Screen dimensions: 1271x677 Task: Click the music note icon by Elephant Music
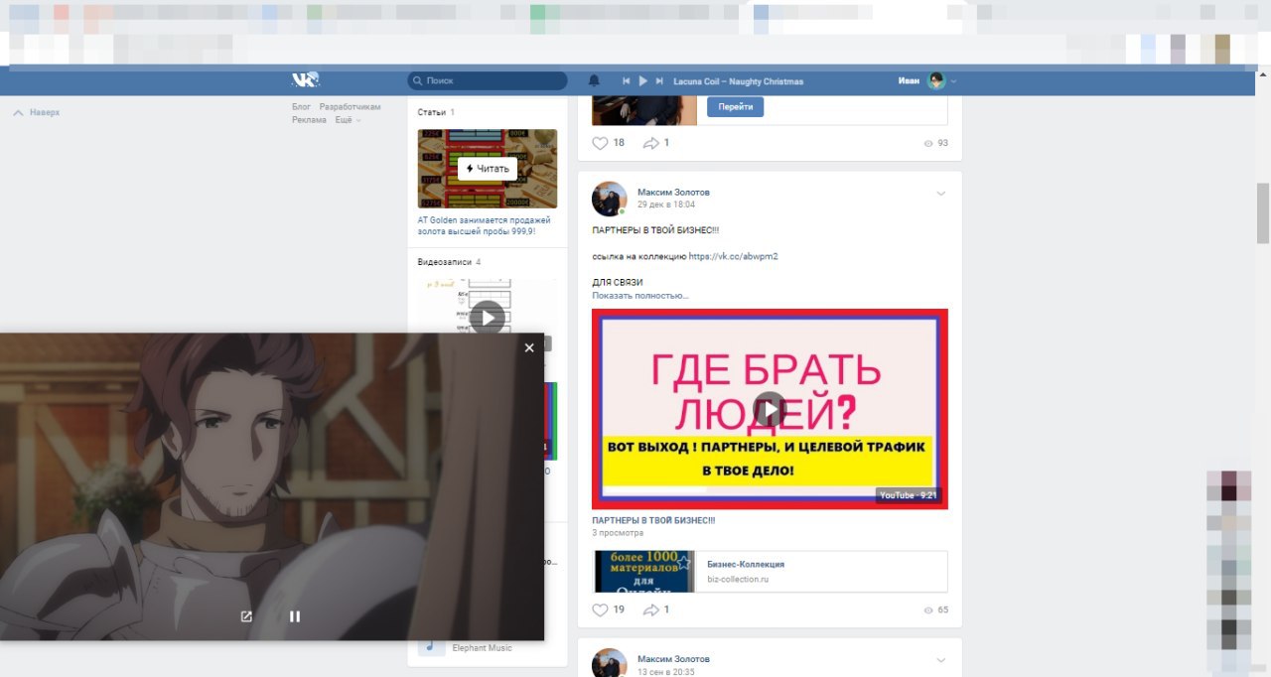[x=431, y=647]
